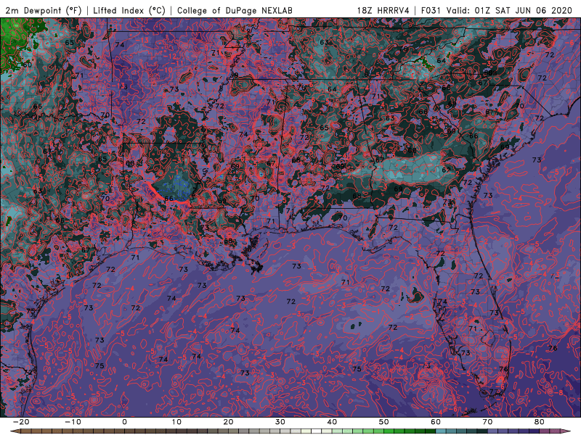Screen dimensions: 581x435
Task: Click the 10 tick label on the color scale
Action: coord(176,422)
